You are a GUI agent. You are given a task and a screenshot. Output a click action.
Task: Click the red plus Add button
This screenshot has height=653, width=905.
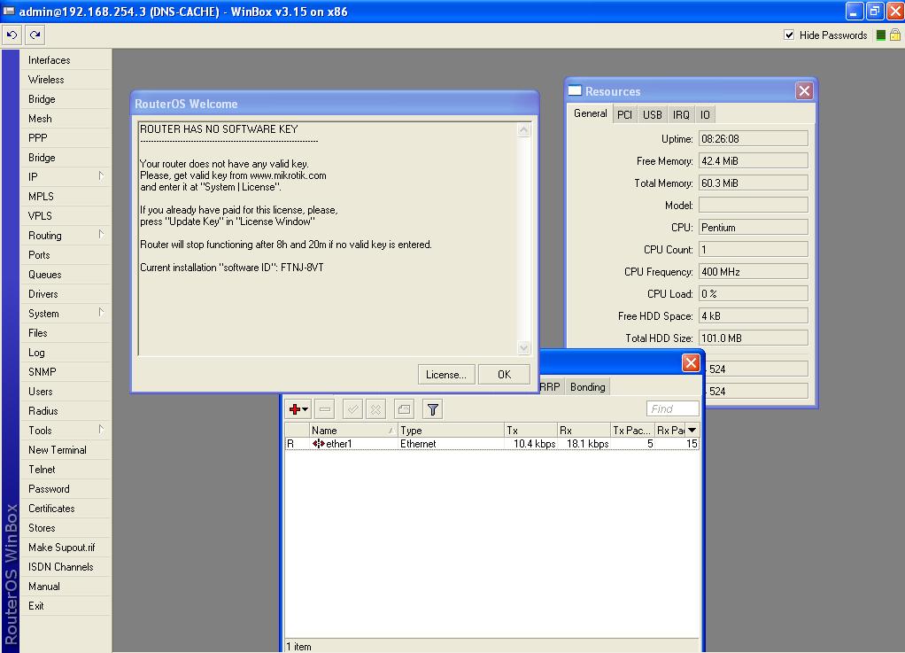(295, 409)
